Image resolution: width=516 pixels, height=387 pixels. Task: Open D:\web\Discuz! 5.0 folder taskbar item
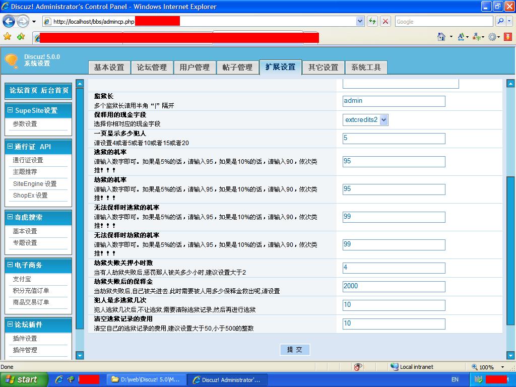click(147, 379)
